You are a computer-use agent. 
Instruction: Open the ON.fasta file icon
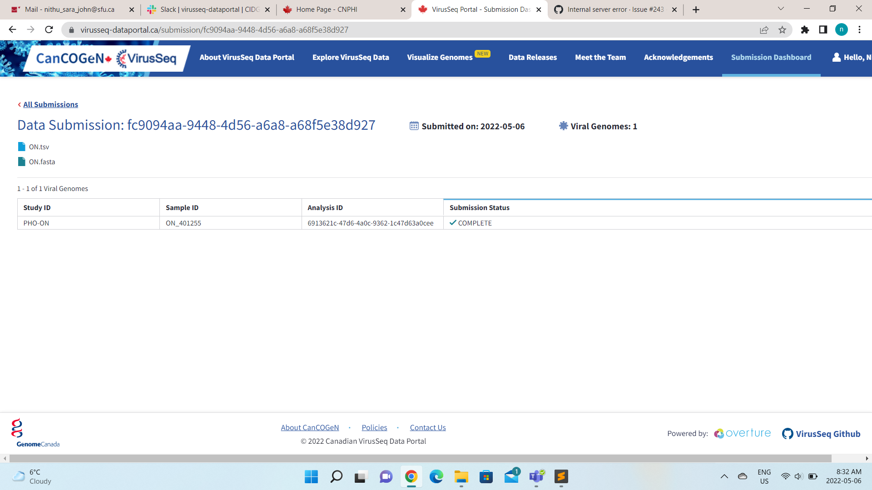click(x=21, y=162)
